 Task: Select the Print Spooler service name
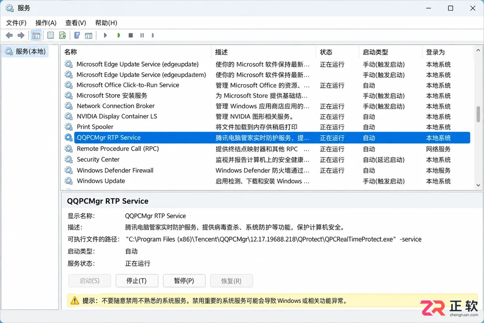coord(95,127)
